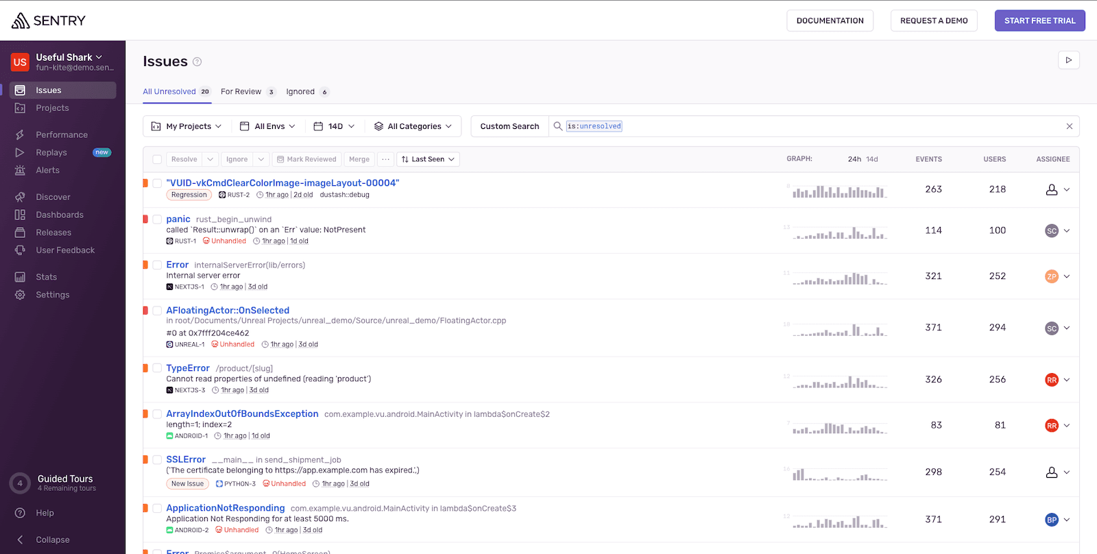Switch to All Unresolved tab

pos(177,92)
